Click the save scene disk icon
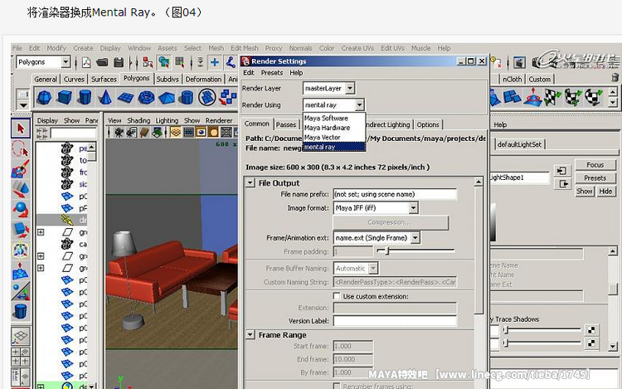The width and height of the screenshot is (622, 389). [x=119, y=62]
